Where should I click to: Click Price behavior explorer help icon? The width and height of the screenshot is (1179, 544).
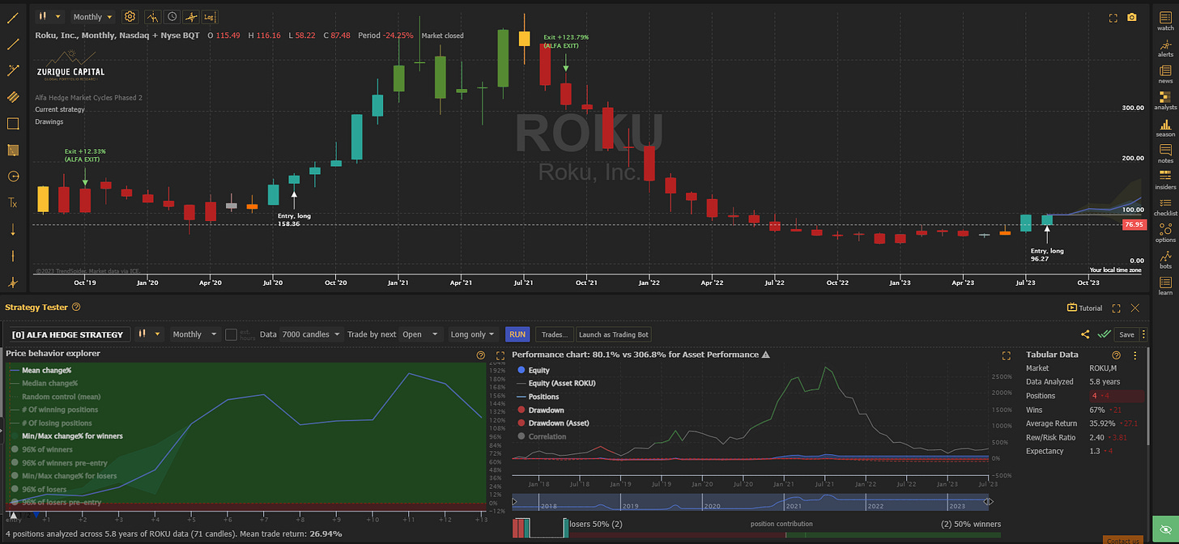point(481,355)
